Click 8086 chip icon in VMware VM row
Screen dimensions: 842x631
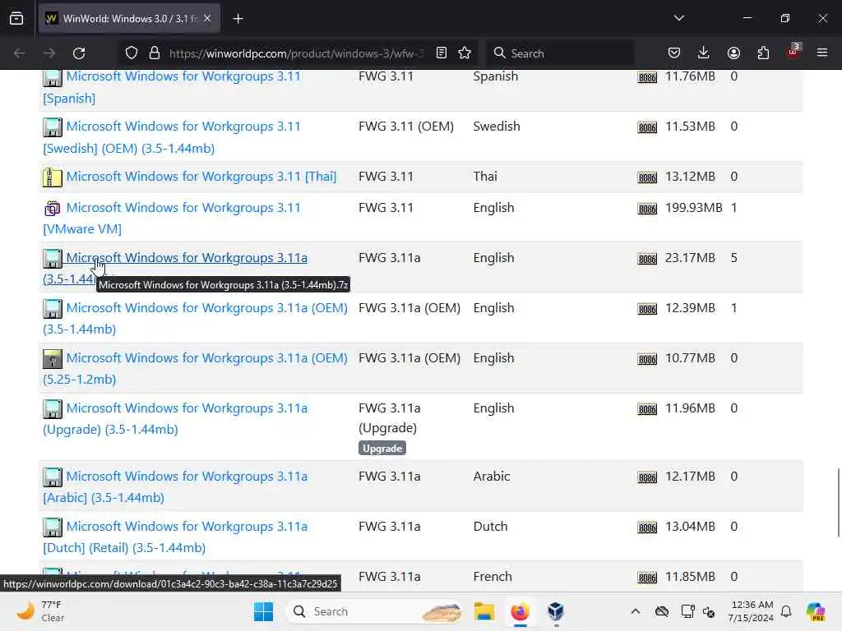point(647,209)
